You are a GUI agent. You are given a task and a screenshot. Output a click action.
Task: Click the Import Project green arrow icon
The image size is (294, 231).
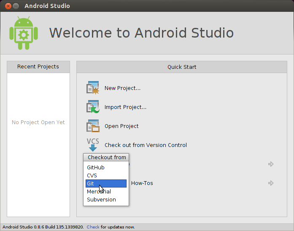[92, 107]
